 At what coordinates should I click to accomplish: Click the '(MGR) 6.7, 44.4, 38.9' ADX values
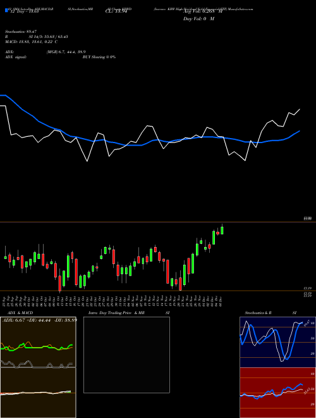pos(66,52)
